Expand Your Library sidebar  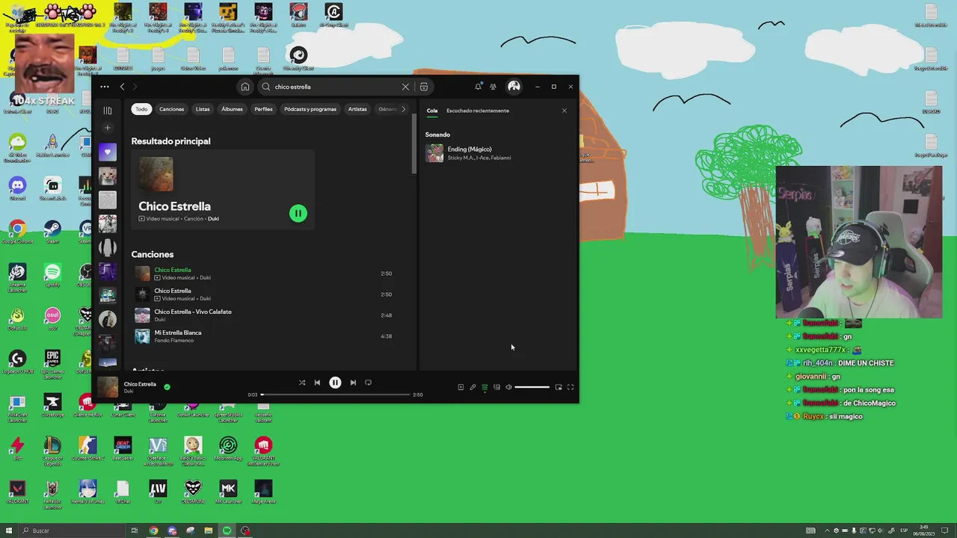pos(108,111)
